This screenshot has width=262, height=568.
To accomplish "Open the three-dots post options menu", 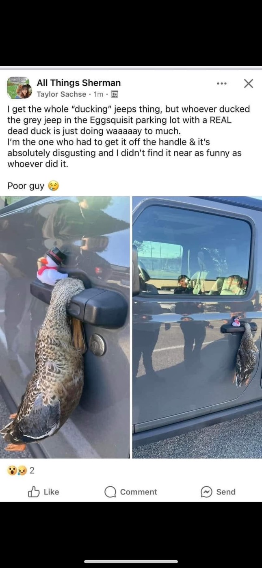I will (x=222, y=84).
